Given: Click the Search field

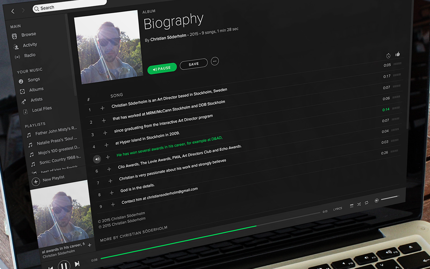Looking at the screenshot, I should [69, 5].
